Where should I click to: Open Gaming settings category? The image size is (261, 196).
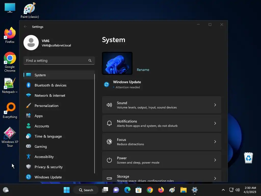point(59,146)
